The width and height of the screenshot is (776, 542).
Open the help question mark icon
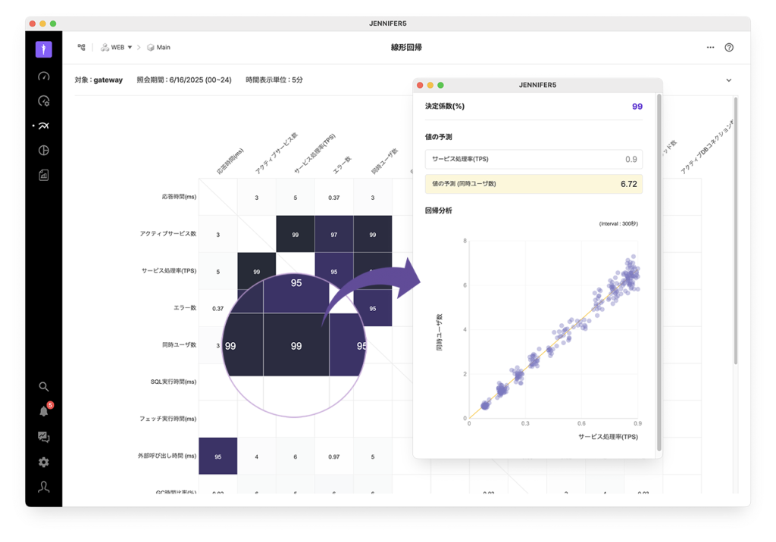tap(729, 47)
